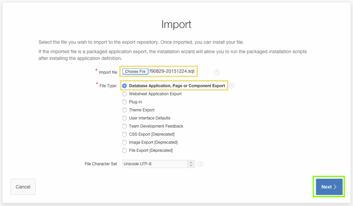This screenshot has height=206, width=353.
Task: Open help for File Character Set
Action: [x=200, y=164]
